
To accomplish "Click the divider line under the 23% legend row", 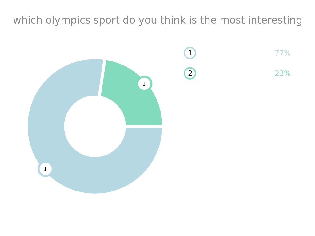I will pyautogui.click(x=237, y=83).
